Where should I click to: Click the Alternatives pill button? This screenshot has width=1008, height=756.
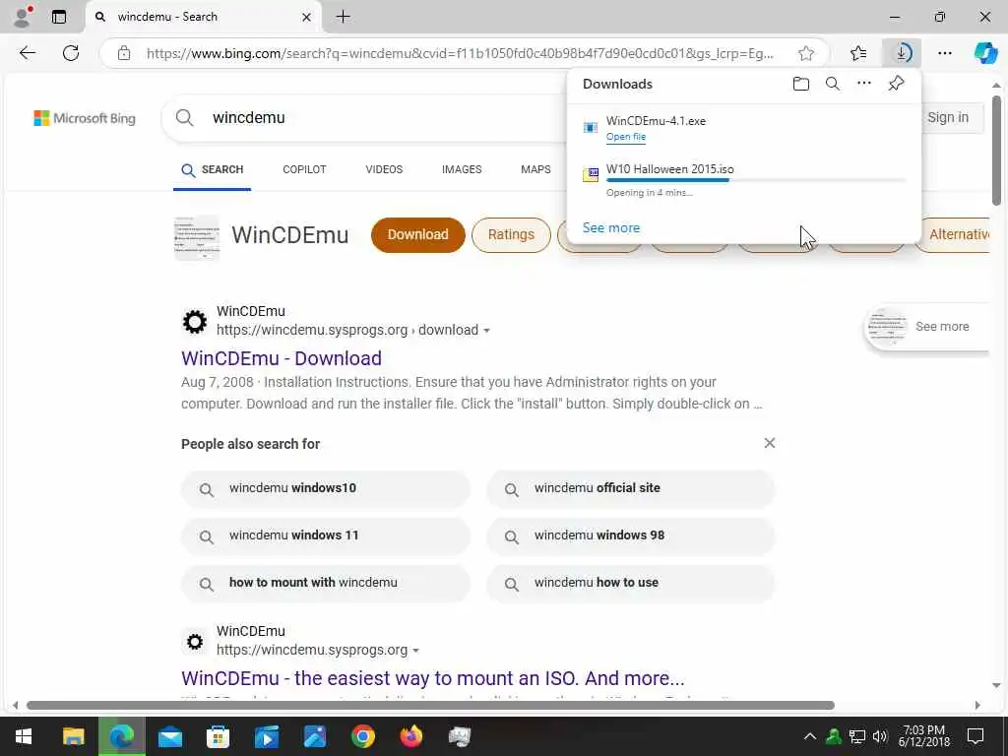(x=954, y=234)
